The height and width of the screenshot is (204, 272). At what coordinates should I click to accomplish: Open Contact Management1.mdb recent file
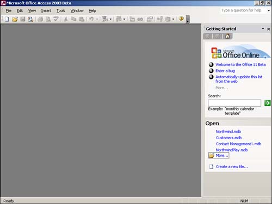238,144
